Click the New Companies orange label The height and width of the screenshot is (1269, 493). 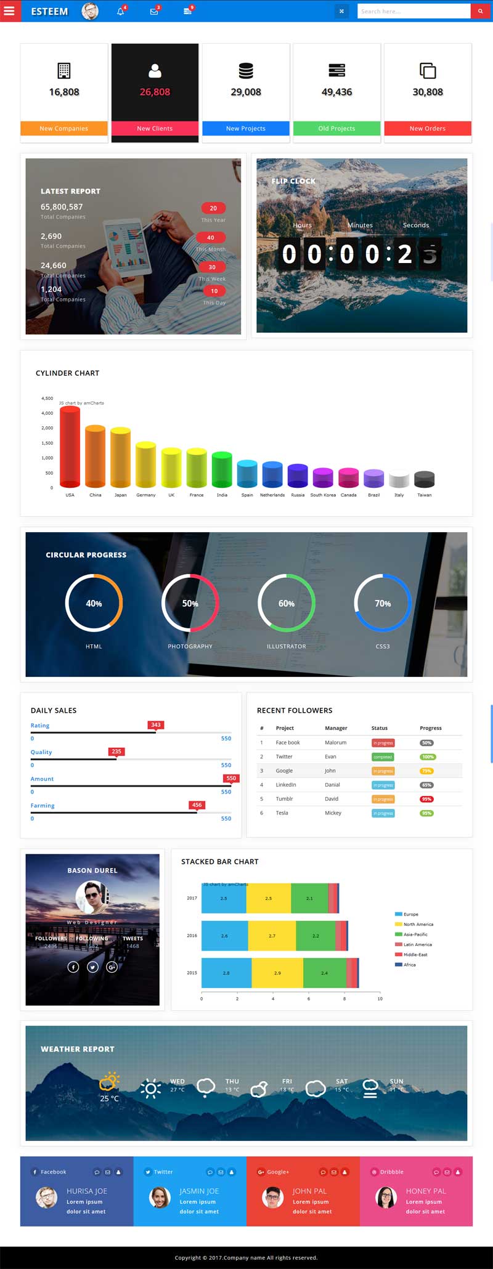click(64, 128)
